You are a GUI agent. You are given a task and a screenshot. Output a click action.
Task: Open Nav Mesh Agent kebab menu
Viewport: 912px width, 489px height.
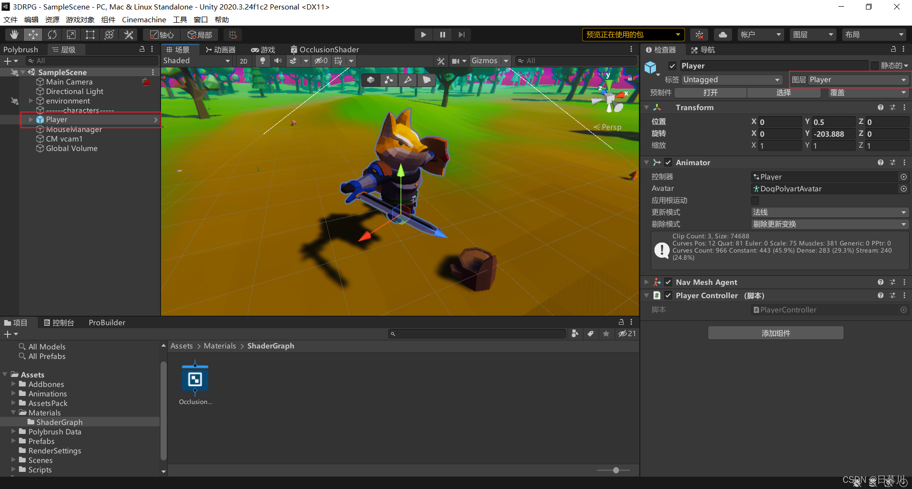pyautogui.click(x=904, y=282)
